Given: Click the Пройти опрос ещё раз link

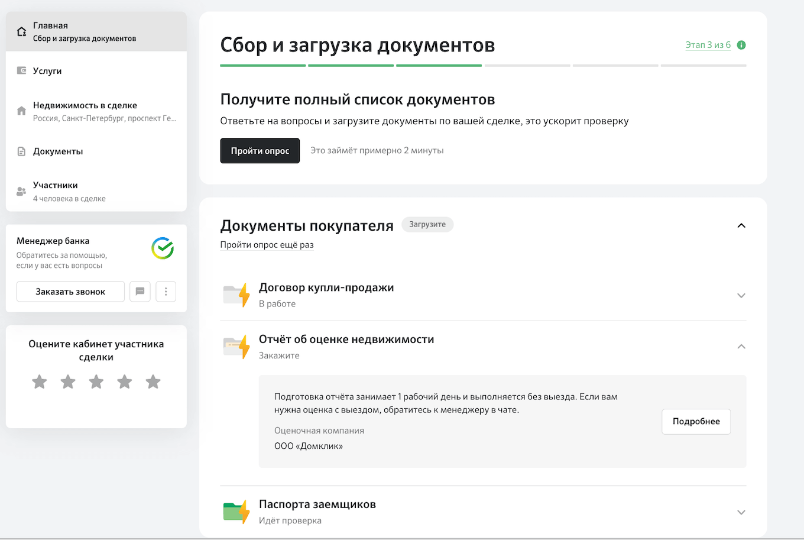Looking at the screenshot, I should coord(267,245).
